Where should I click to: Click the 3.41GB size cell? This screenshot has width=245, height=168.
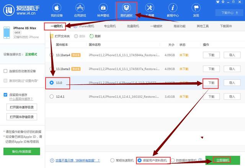point(170,97)
